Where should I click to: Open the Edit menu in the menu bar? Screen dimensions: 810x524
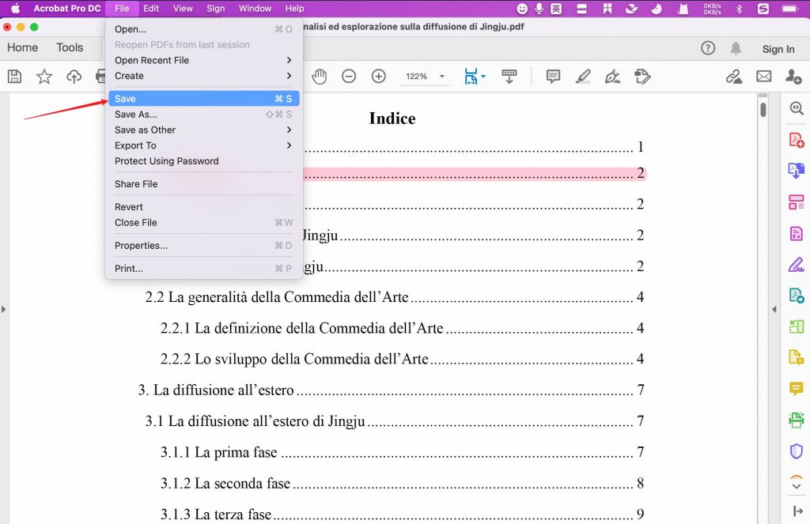click(x=151, y=9)
